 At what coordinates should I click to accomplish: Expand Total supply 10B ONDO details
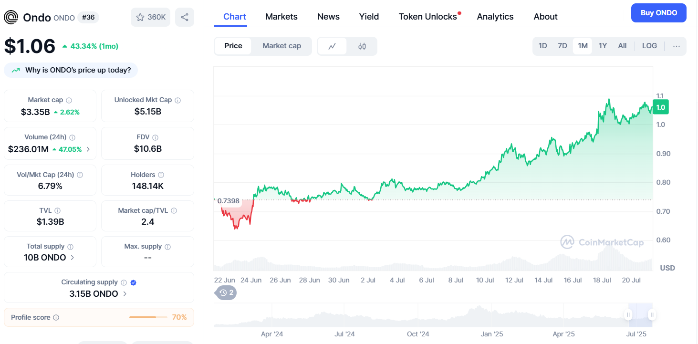(73, 258)
